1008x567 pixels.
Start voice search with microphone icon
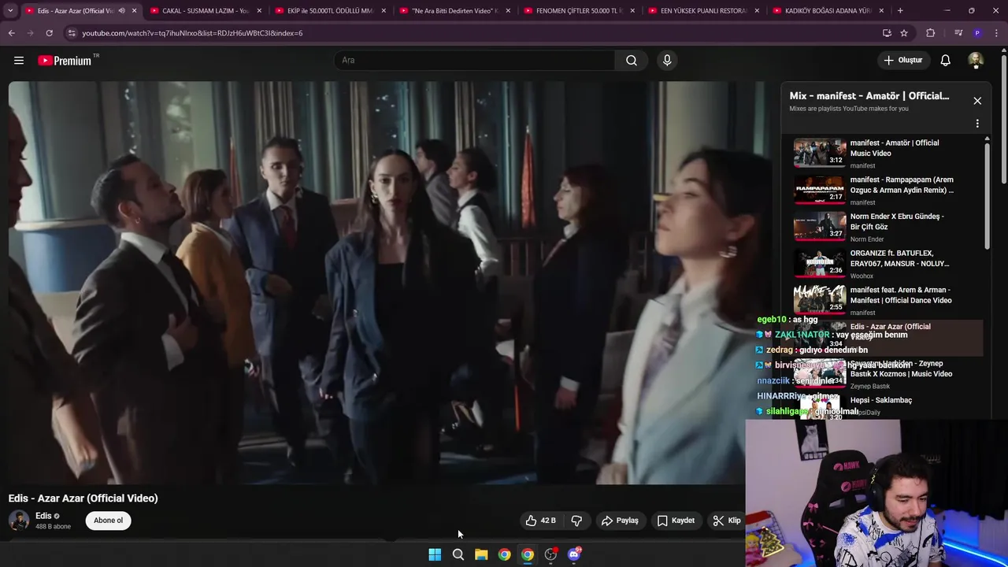(x=667, y=60)
